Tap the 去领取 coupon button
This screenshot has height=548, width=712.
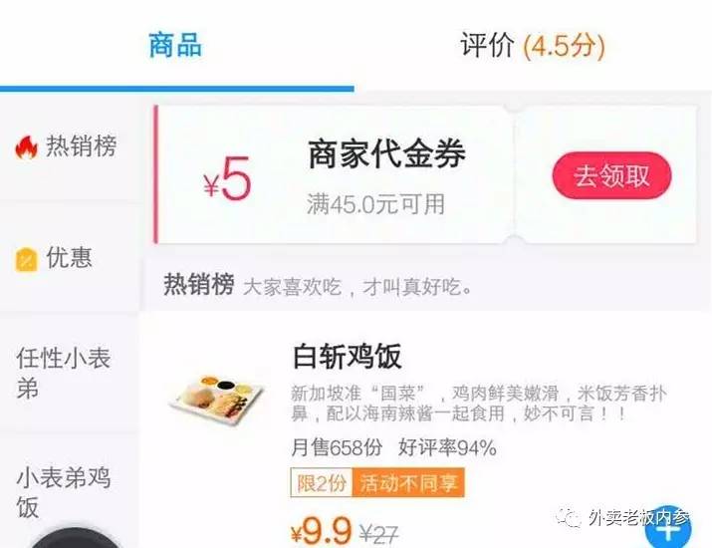(x=611, y=175)
